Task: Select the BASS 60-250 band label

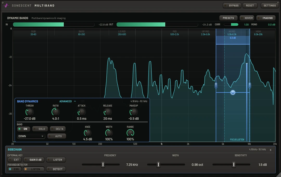Action: tap(81, 33)
